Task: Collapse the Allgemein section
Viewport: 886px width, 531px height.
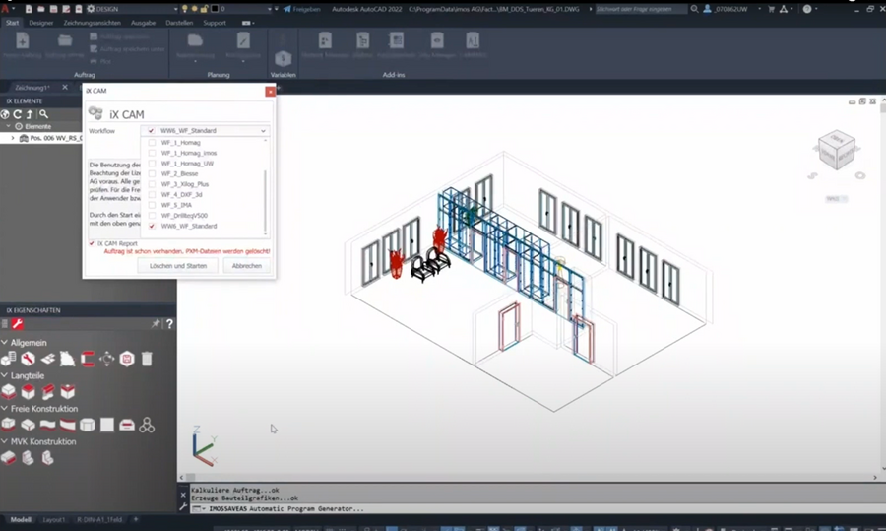Action: 5,343
